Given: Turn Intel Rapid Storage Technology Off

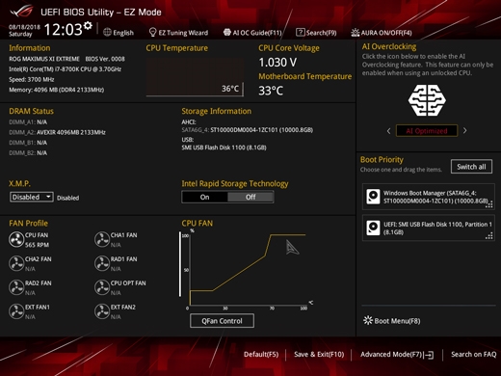Looking at the screenshot, I should coord(250,197).
